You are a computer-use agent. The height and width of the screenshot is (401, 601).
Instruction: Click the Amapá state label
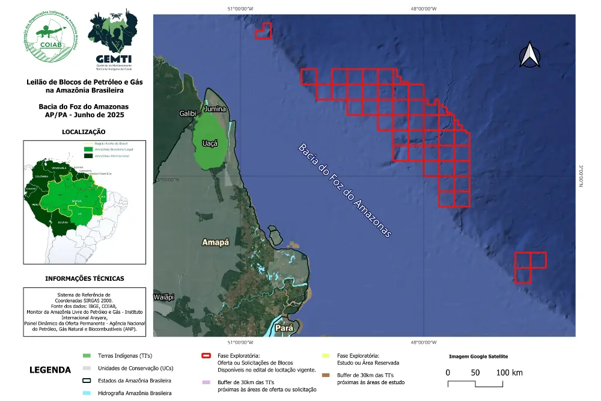pyautogui.click(x=215, y=242)
